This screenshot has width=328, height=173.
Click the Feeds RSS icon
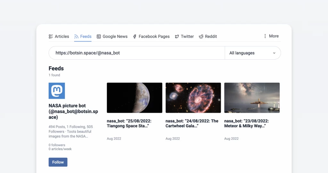76,37
